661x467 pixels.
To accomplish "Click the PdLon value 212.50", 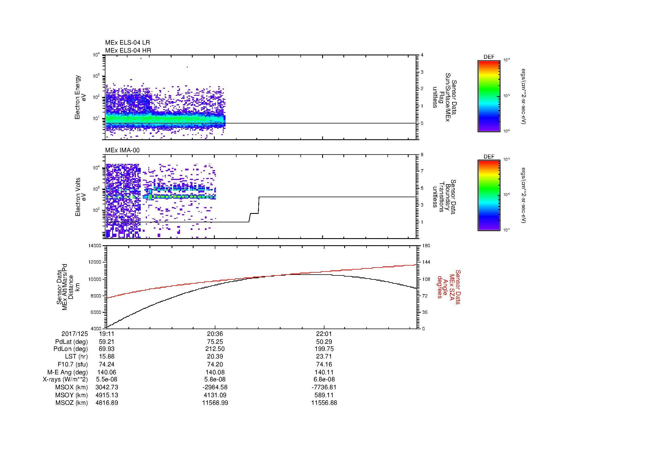I will (x=215, y=349).
